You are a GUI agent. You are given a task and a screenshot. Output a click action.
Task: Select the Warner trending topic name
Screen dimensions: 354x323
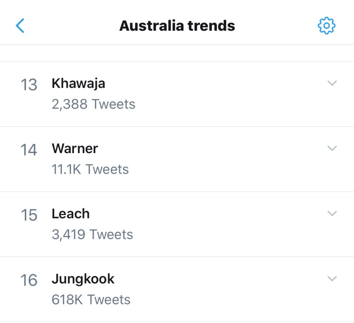pyautogui.click(x=75, y=148)
